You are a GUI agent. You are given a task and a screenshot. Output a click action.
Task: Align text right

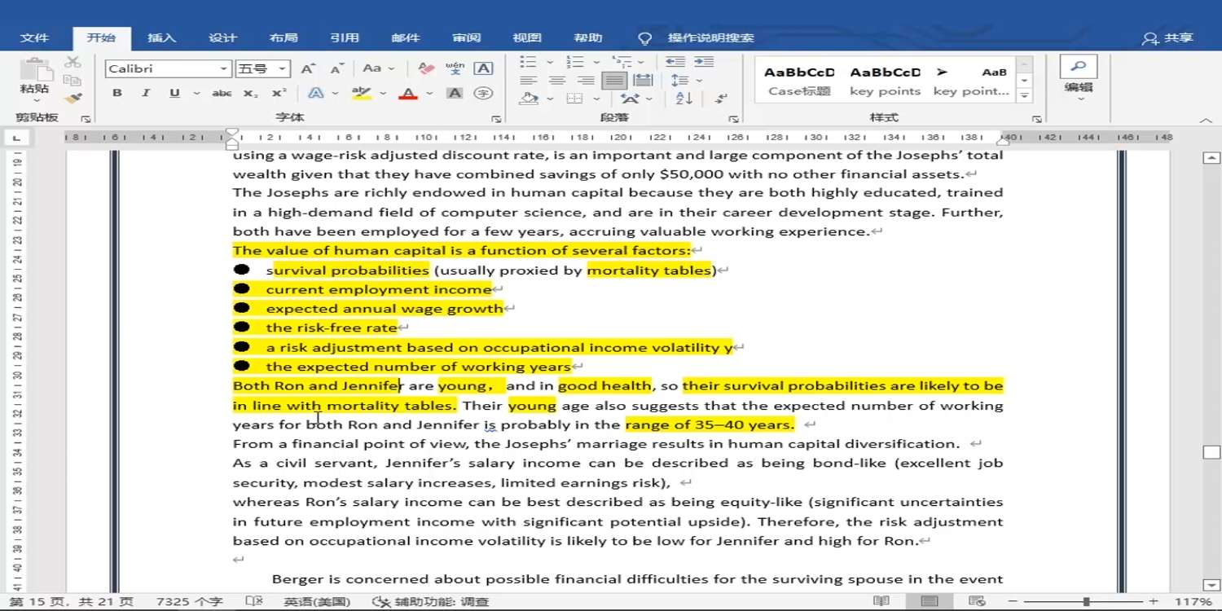(x=586, y=81)
